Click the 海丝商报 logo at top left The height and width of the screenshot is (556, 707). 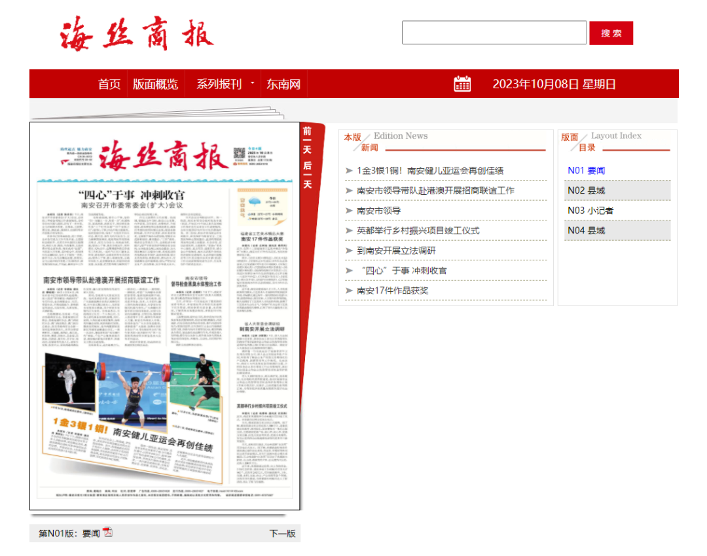click(136, 33)
